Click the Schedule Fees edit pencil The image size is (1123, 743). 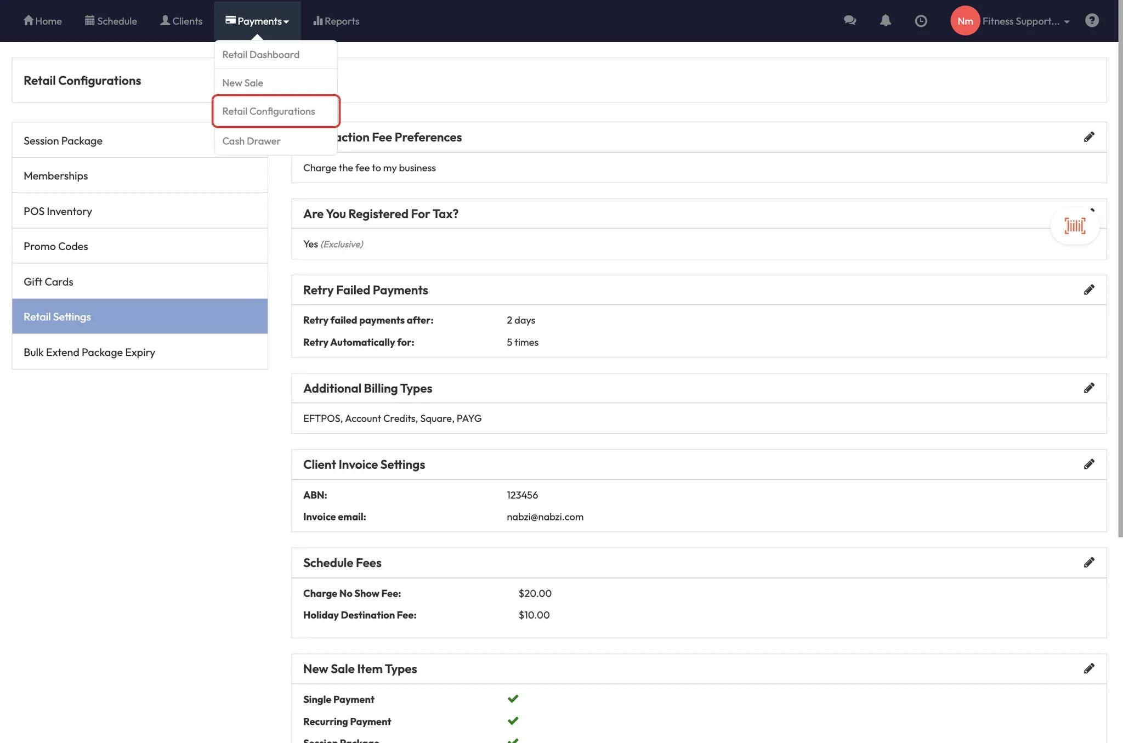1089,563
